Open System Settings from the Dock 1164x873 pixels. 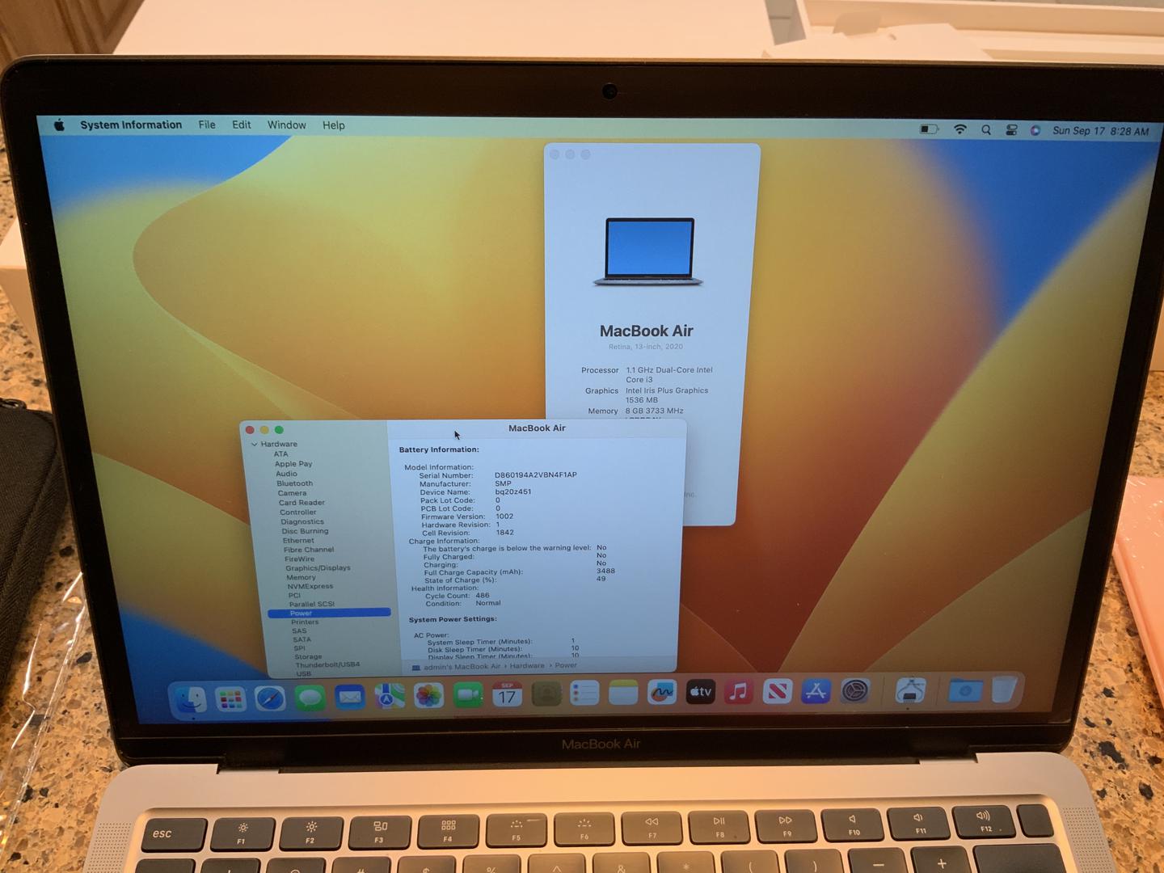pyautogui.click(x=854, y=690)
